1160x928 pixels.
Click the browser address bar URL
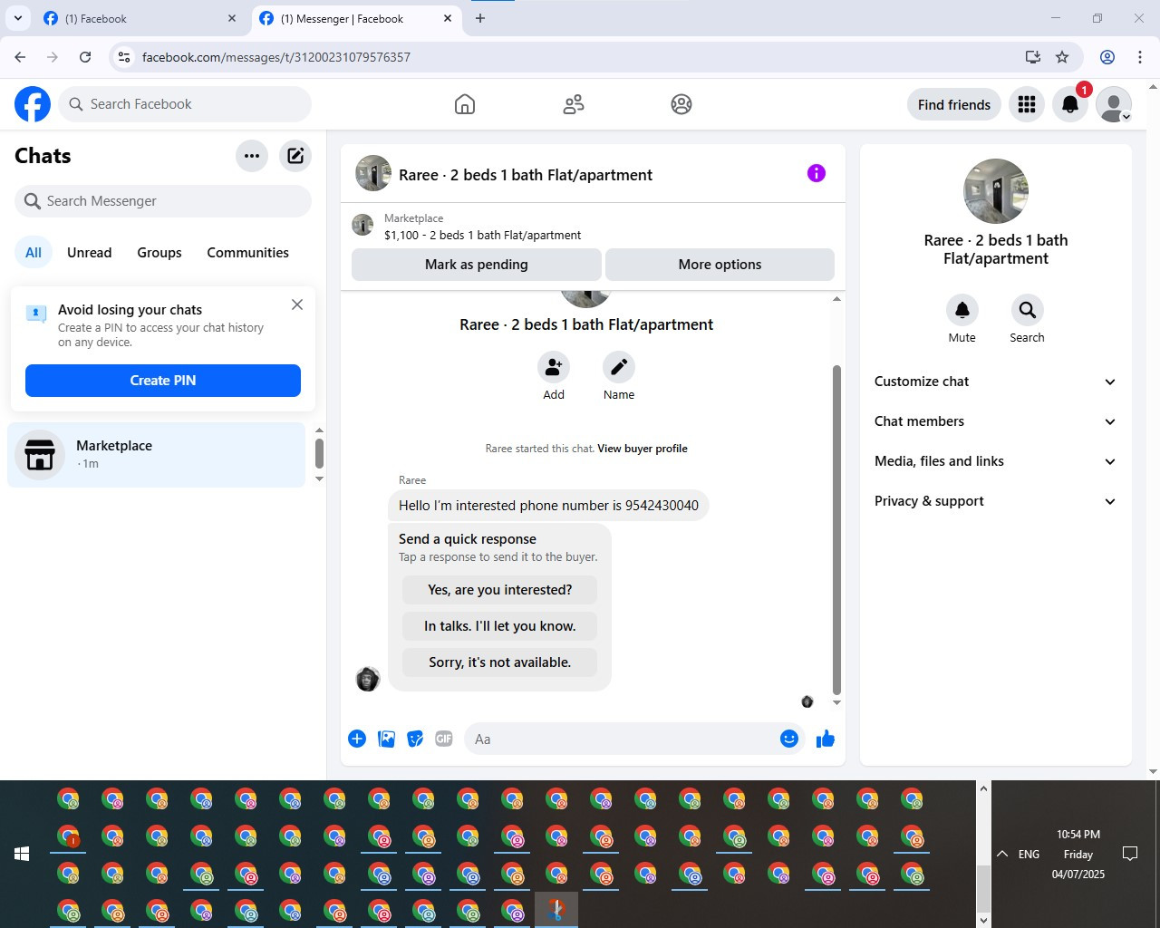tap(276, 57)
